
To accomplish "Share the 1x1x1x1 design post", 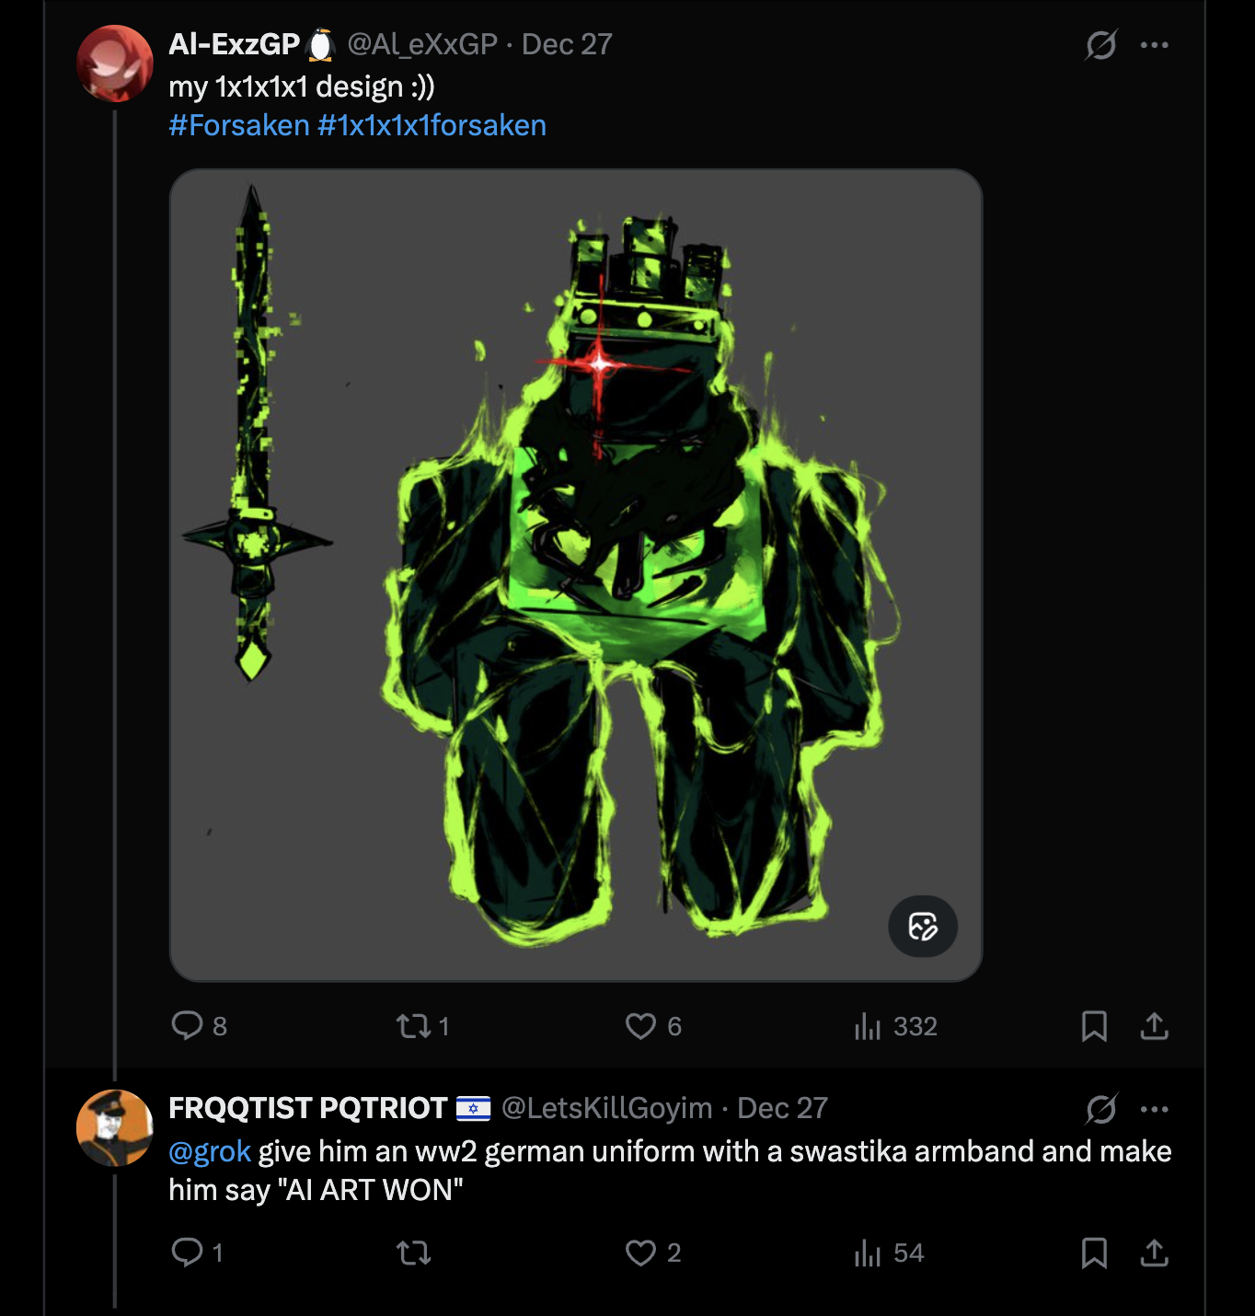I will [1154, 1025].
